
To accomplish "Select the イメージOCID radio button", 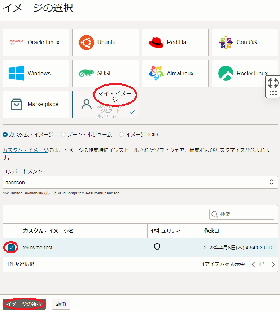I will pos(122,135).
